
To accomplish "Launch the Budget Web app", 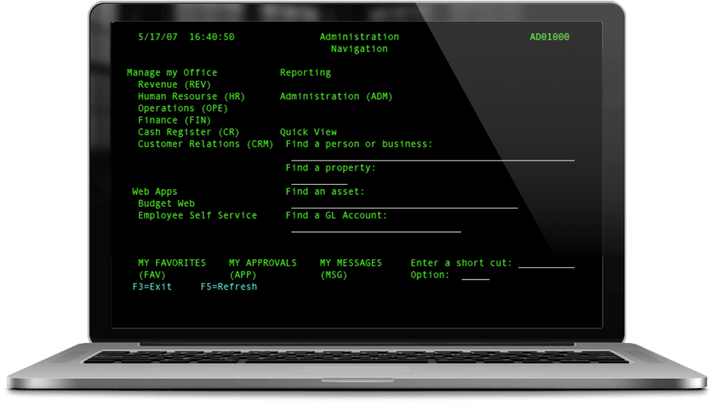I will [166, 204].
